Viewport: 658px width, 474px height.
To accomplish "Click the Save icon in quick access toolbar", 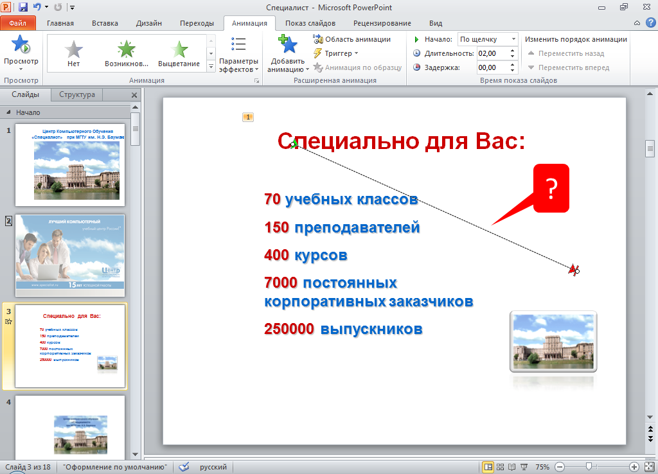I will tap(23, 8).
